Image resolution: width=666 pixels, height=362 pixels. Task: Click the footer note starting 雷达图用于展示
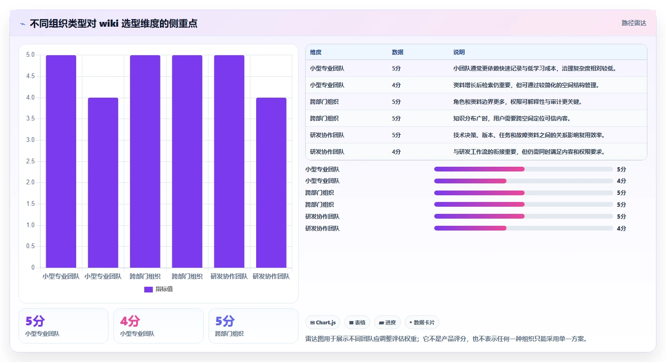[447, 339]
